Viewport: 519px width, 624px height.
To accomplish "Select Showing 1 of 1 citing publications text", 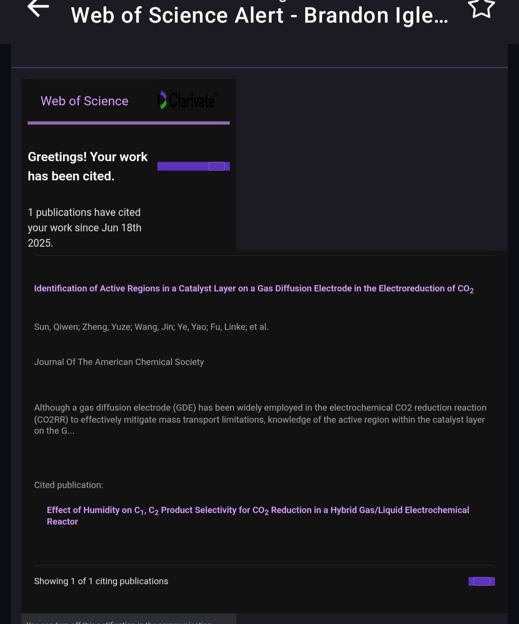I will click(101, 581).
